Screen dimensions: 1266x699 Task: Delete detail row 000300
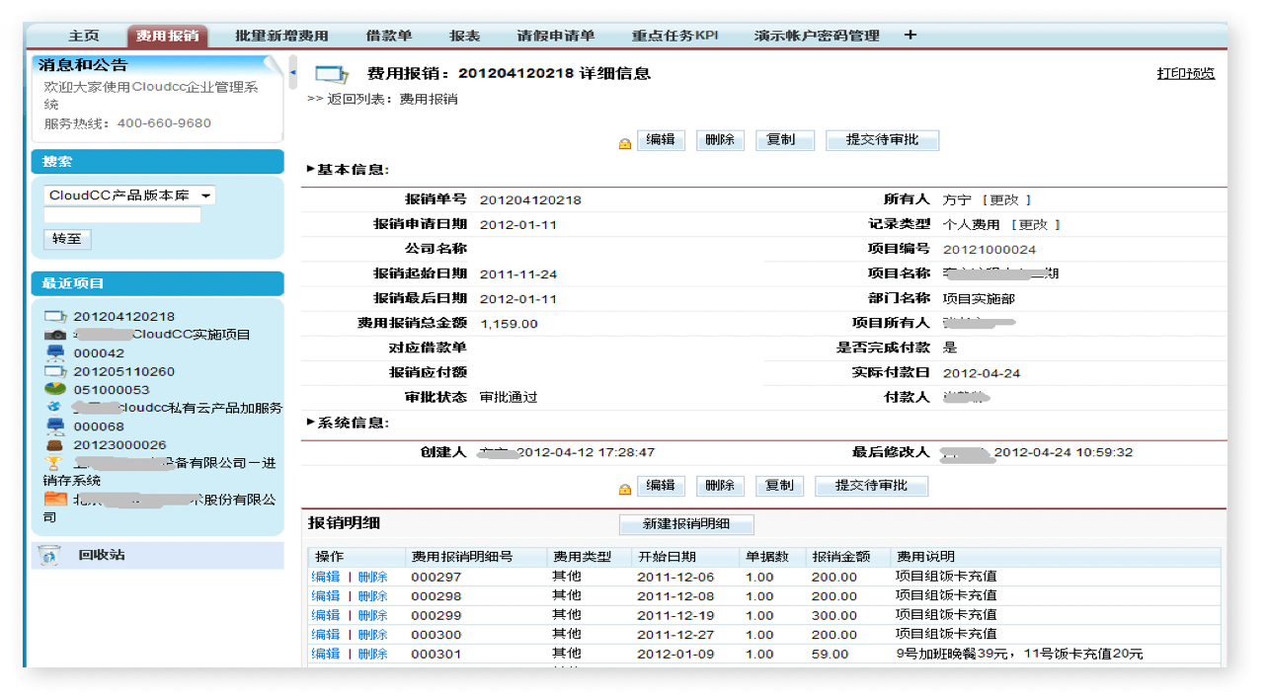point(372,634)
